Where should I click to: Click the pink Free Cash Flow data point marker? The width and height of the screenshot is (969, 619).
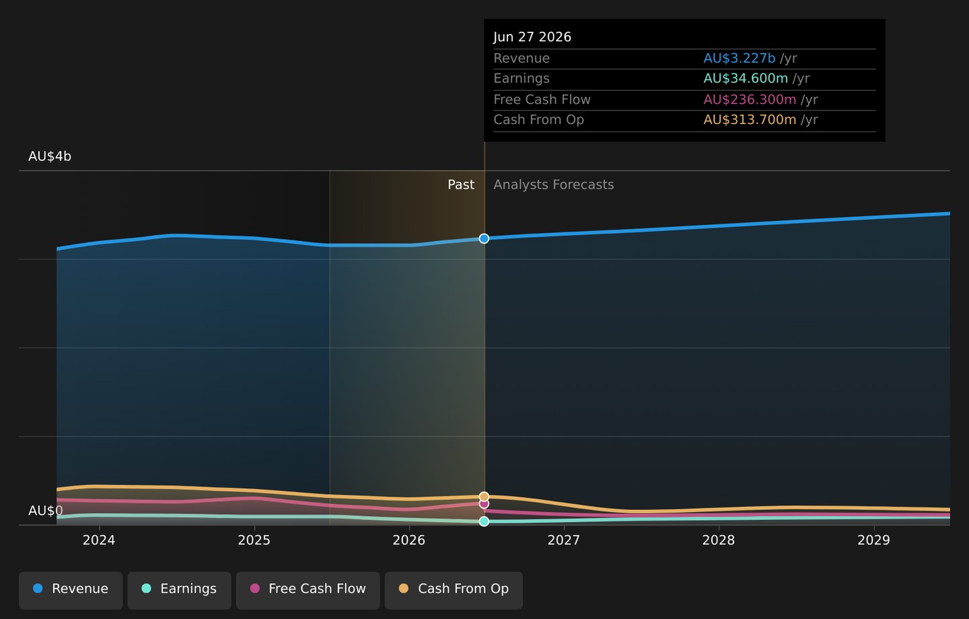click(484, 504)
